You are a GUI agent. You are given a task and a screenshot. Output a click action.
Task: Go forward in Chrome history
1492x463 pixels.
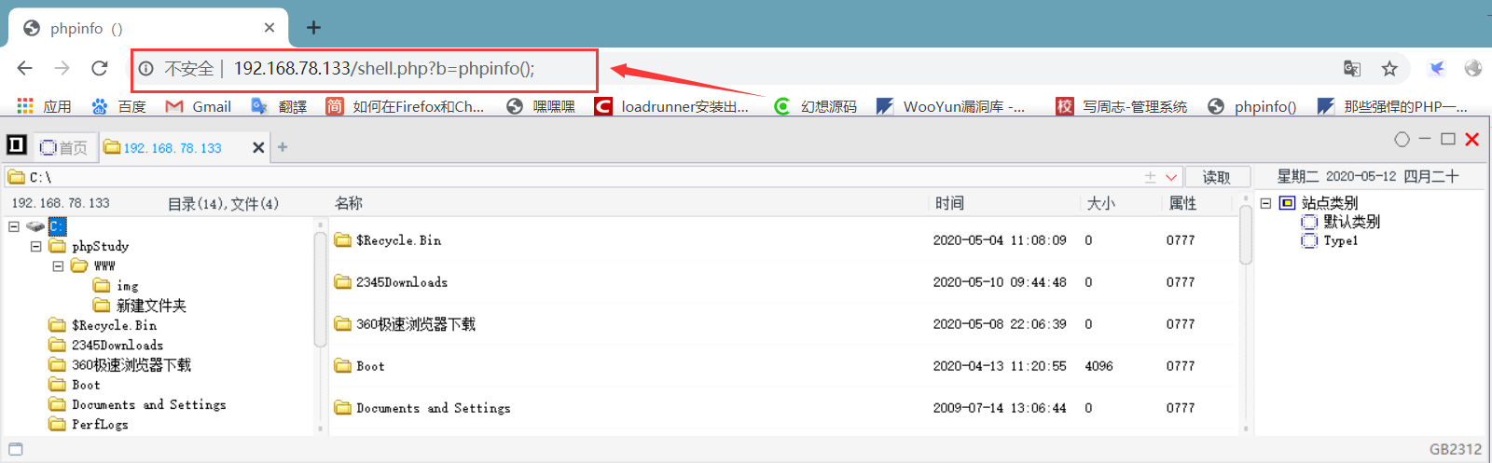[x=62, y=68]
